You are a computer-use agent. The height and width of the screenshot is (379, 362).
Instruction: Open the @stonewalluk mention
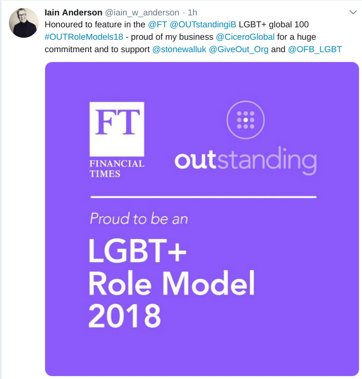click(x=180, y=50)
